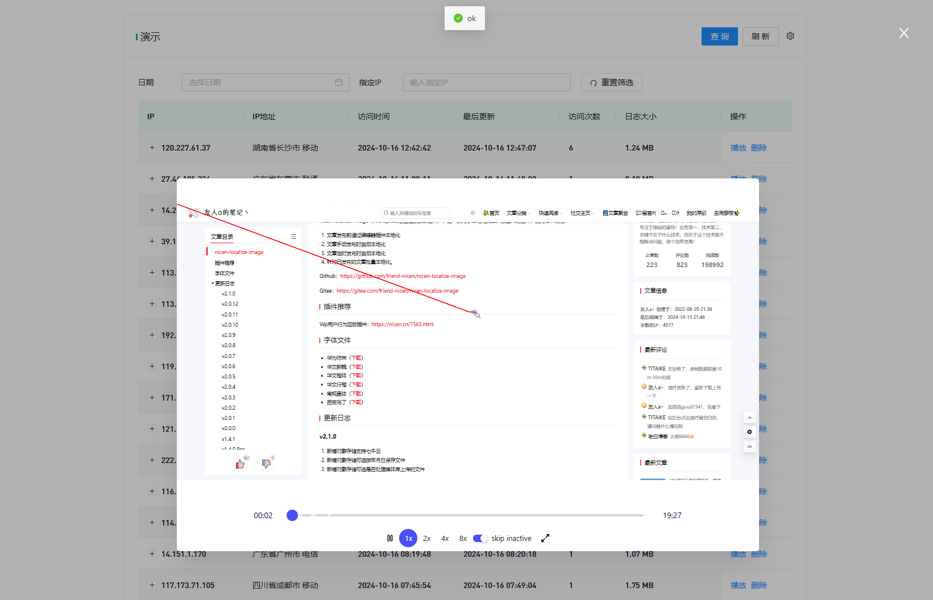
Task: Open the replay settings gear icon
Action: coord(749,432)
